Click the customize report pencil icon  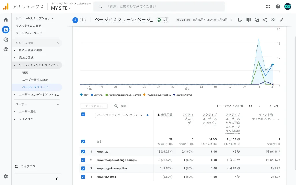tap(281, 20)
